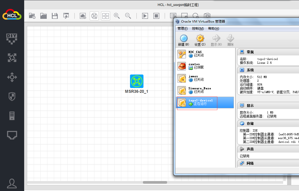299x191 pixels.
Task: Open the 管理(F) menu in VirtualBox
Action: pos(182,29)
